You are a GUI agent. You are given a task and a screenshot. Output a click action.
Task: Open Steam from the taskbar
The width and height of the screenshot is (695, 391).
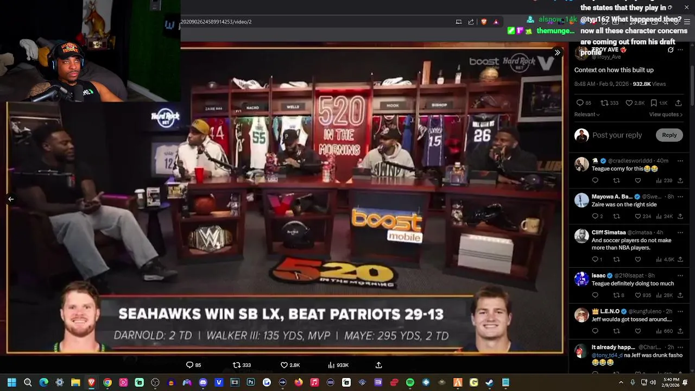click(x=489, y=382)
